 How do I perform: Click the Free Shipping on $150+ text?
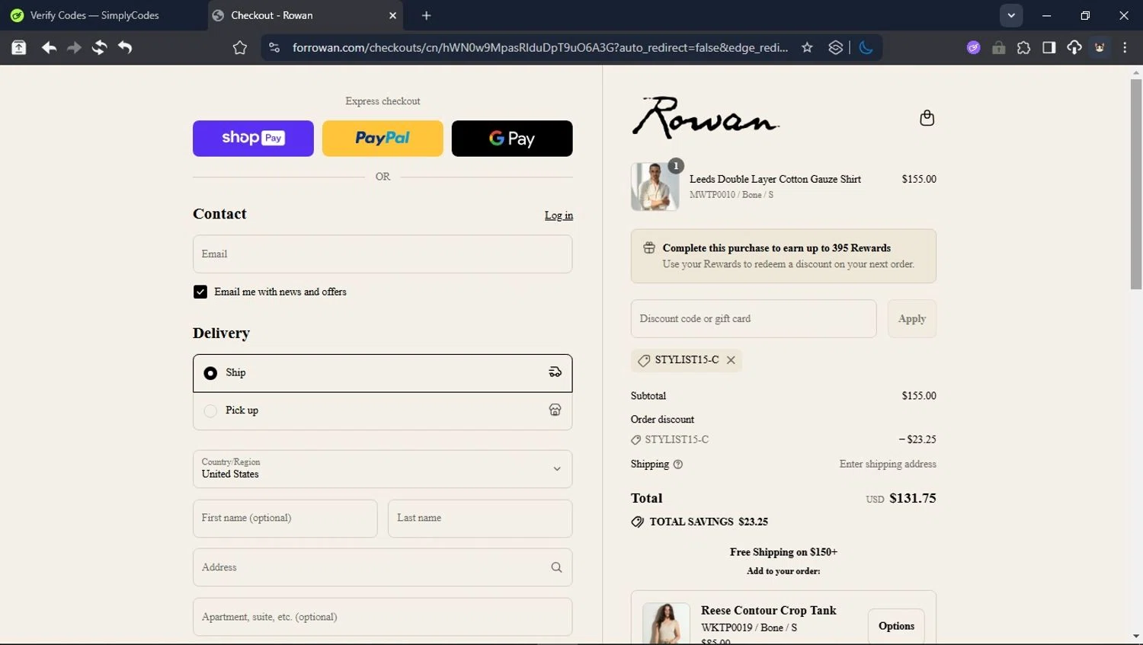coord(783,552)
